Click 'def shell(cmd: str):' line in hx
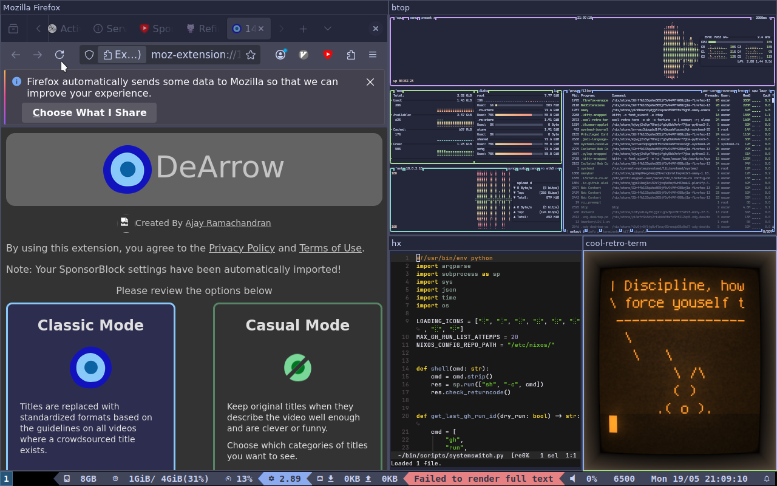777x486 pixels. [x=452, y=369]
